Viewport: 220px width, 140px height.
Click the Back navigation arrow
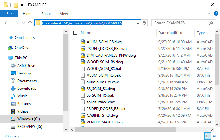pyautogui.click(x=7, y=23)
